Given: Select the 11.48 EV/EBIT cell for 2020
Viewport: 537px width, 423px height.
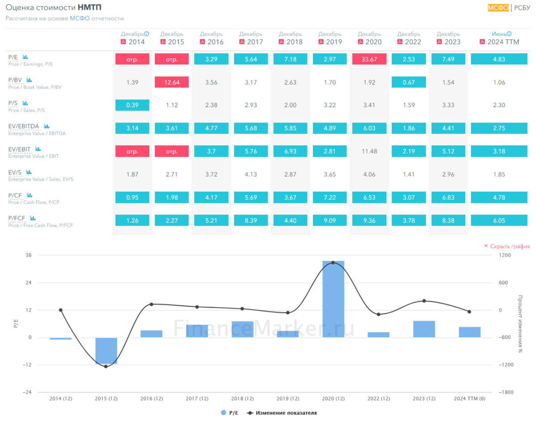Looking at the screenshot, I should tap(370, 151).
